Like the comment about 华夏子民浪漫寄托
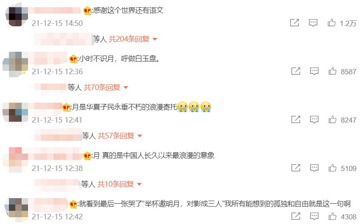The width and height of the screenshot is (361, 224). point(333,120)
